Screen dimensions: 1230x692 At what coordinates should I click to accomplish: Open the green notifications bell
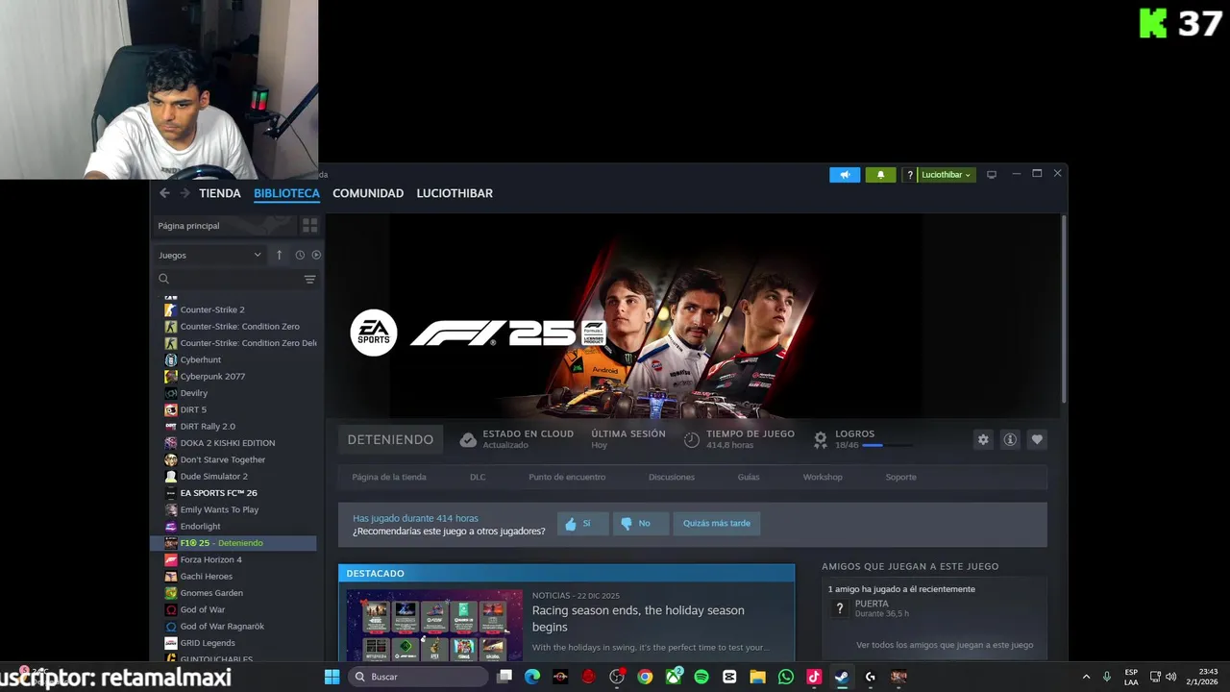(880, 175)
